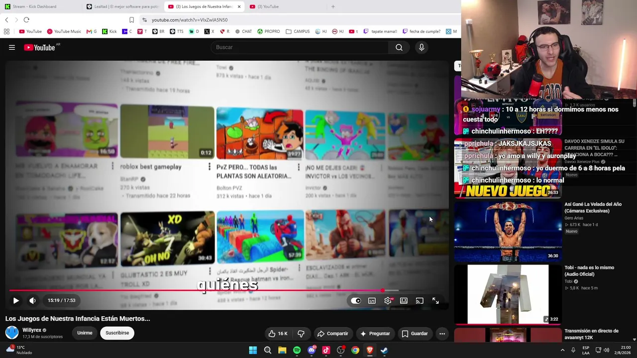This screenshot has height=358, width=637.
Task: Expand the CAMPUS bookmarks folder
Action: click(298, 31)
